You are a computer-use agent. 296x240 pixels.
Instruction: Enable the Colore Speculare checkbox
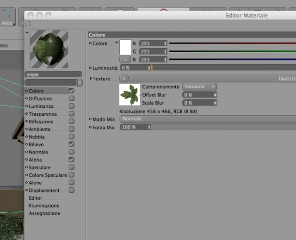72,175
